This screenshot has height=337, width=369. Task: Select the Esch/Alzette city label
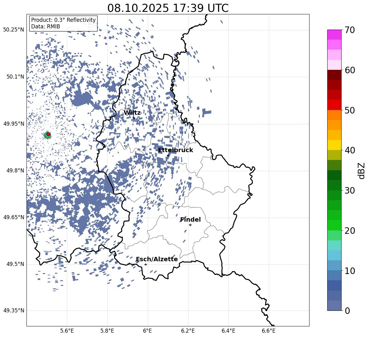(x=157, y=259)
